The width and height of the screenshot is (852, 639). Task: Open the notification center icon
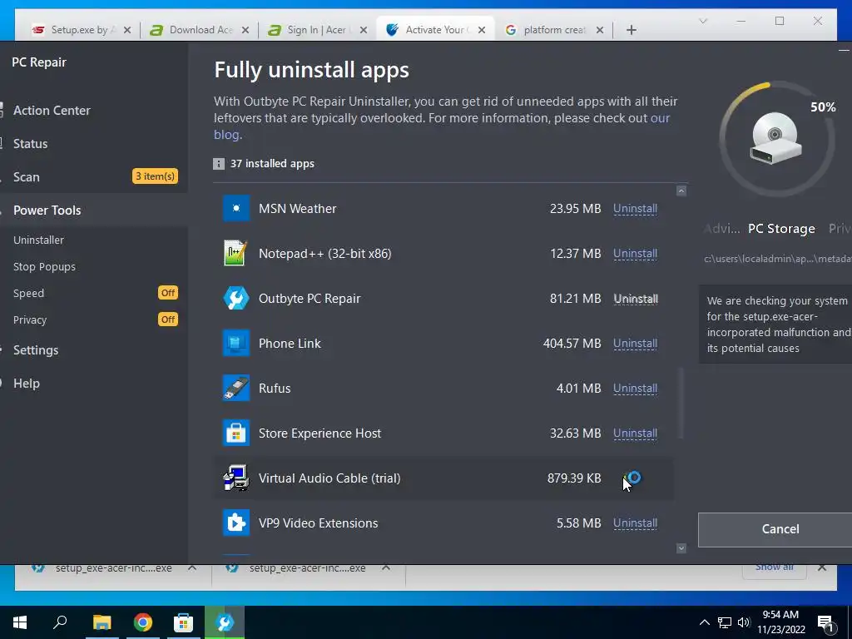(826, 622)
